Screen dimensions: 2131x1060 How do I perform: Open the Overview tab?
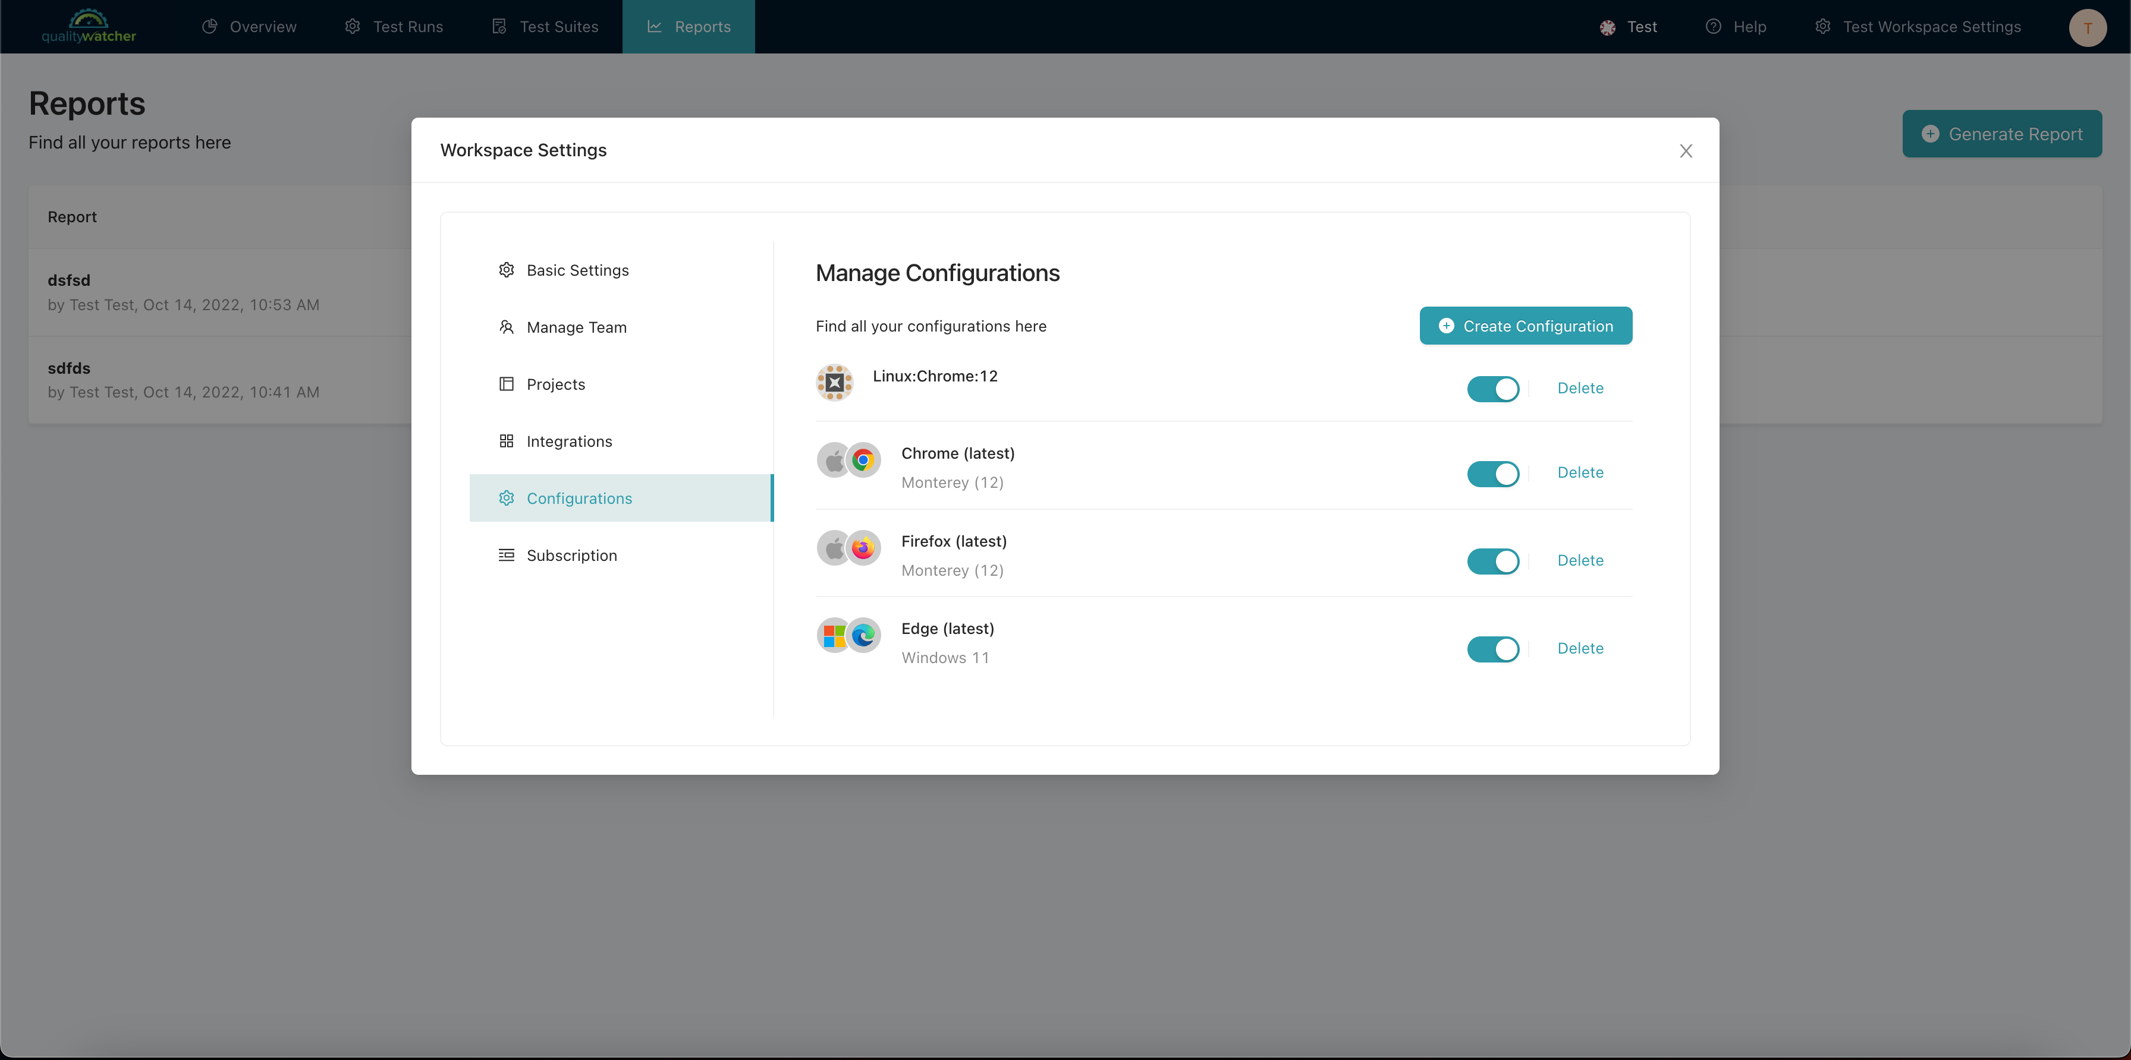pos(249,27)
